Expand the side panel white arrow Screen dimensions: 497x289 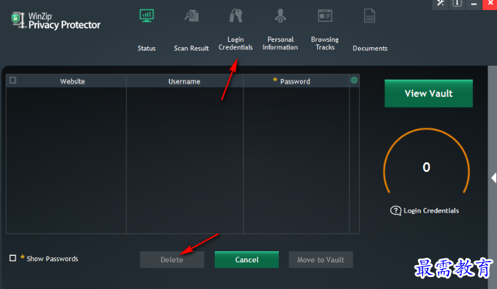coord(494,178)
